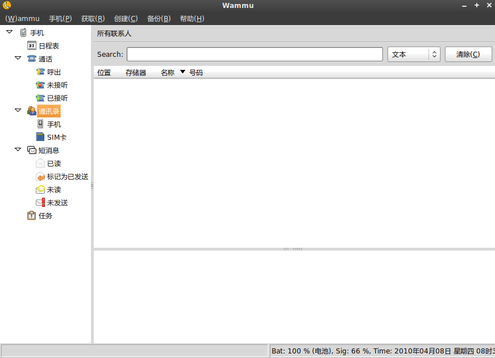Image resolution: width=495 pixels, height=358 pixels.
Task: Open the 未读 unread messages icon
Action: pos(40,190)
